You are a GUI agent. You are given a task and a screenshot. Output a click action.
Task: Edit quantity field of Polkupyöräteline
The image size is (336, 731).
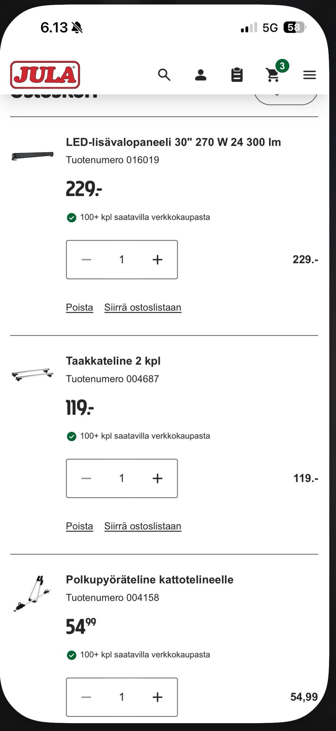click(121, 697)
